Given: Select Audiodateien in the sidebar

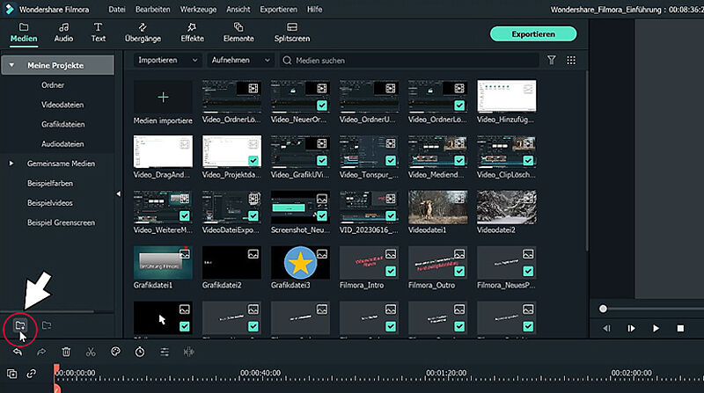Looking at the screenshot, I should tap(62, 144).
